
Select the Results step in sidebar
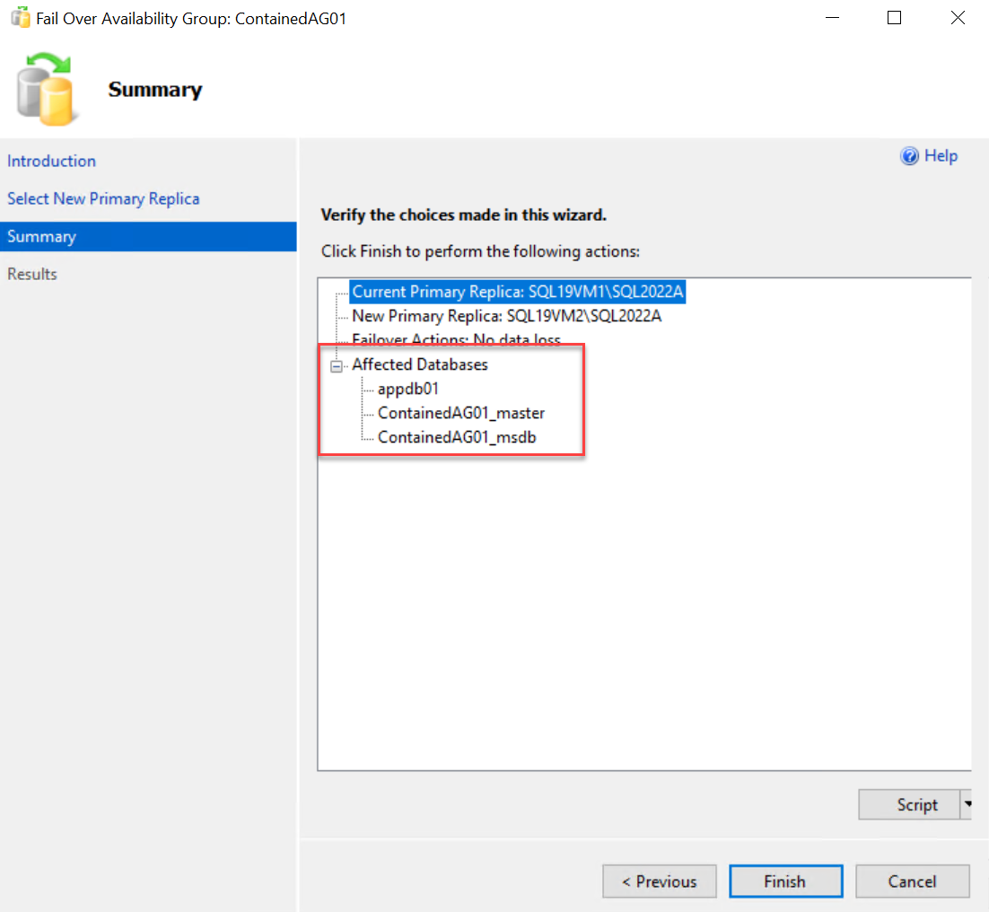click(x=32, y=275)
